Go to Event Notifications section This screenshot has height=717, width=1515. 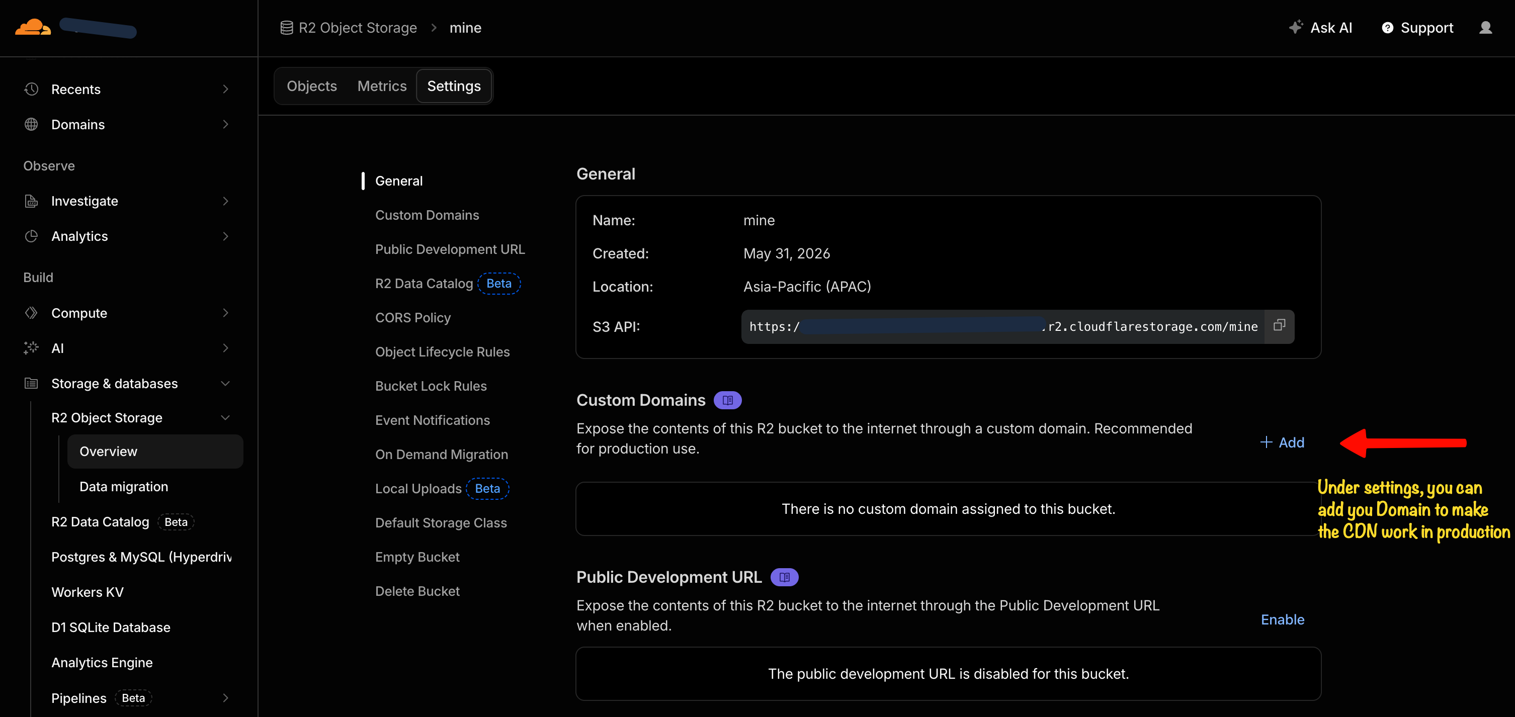432,420
